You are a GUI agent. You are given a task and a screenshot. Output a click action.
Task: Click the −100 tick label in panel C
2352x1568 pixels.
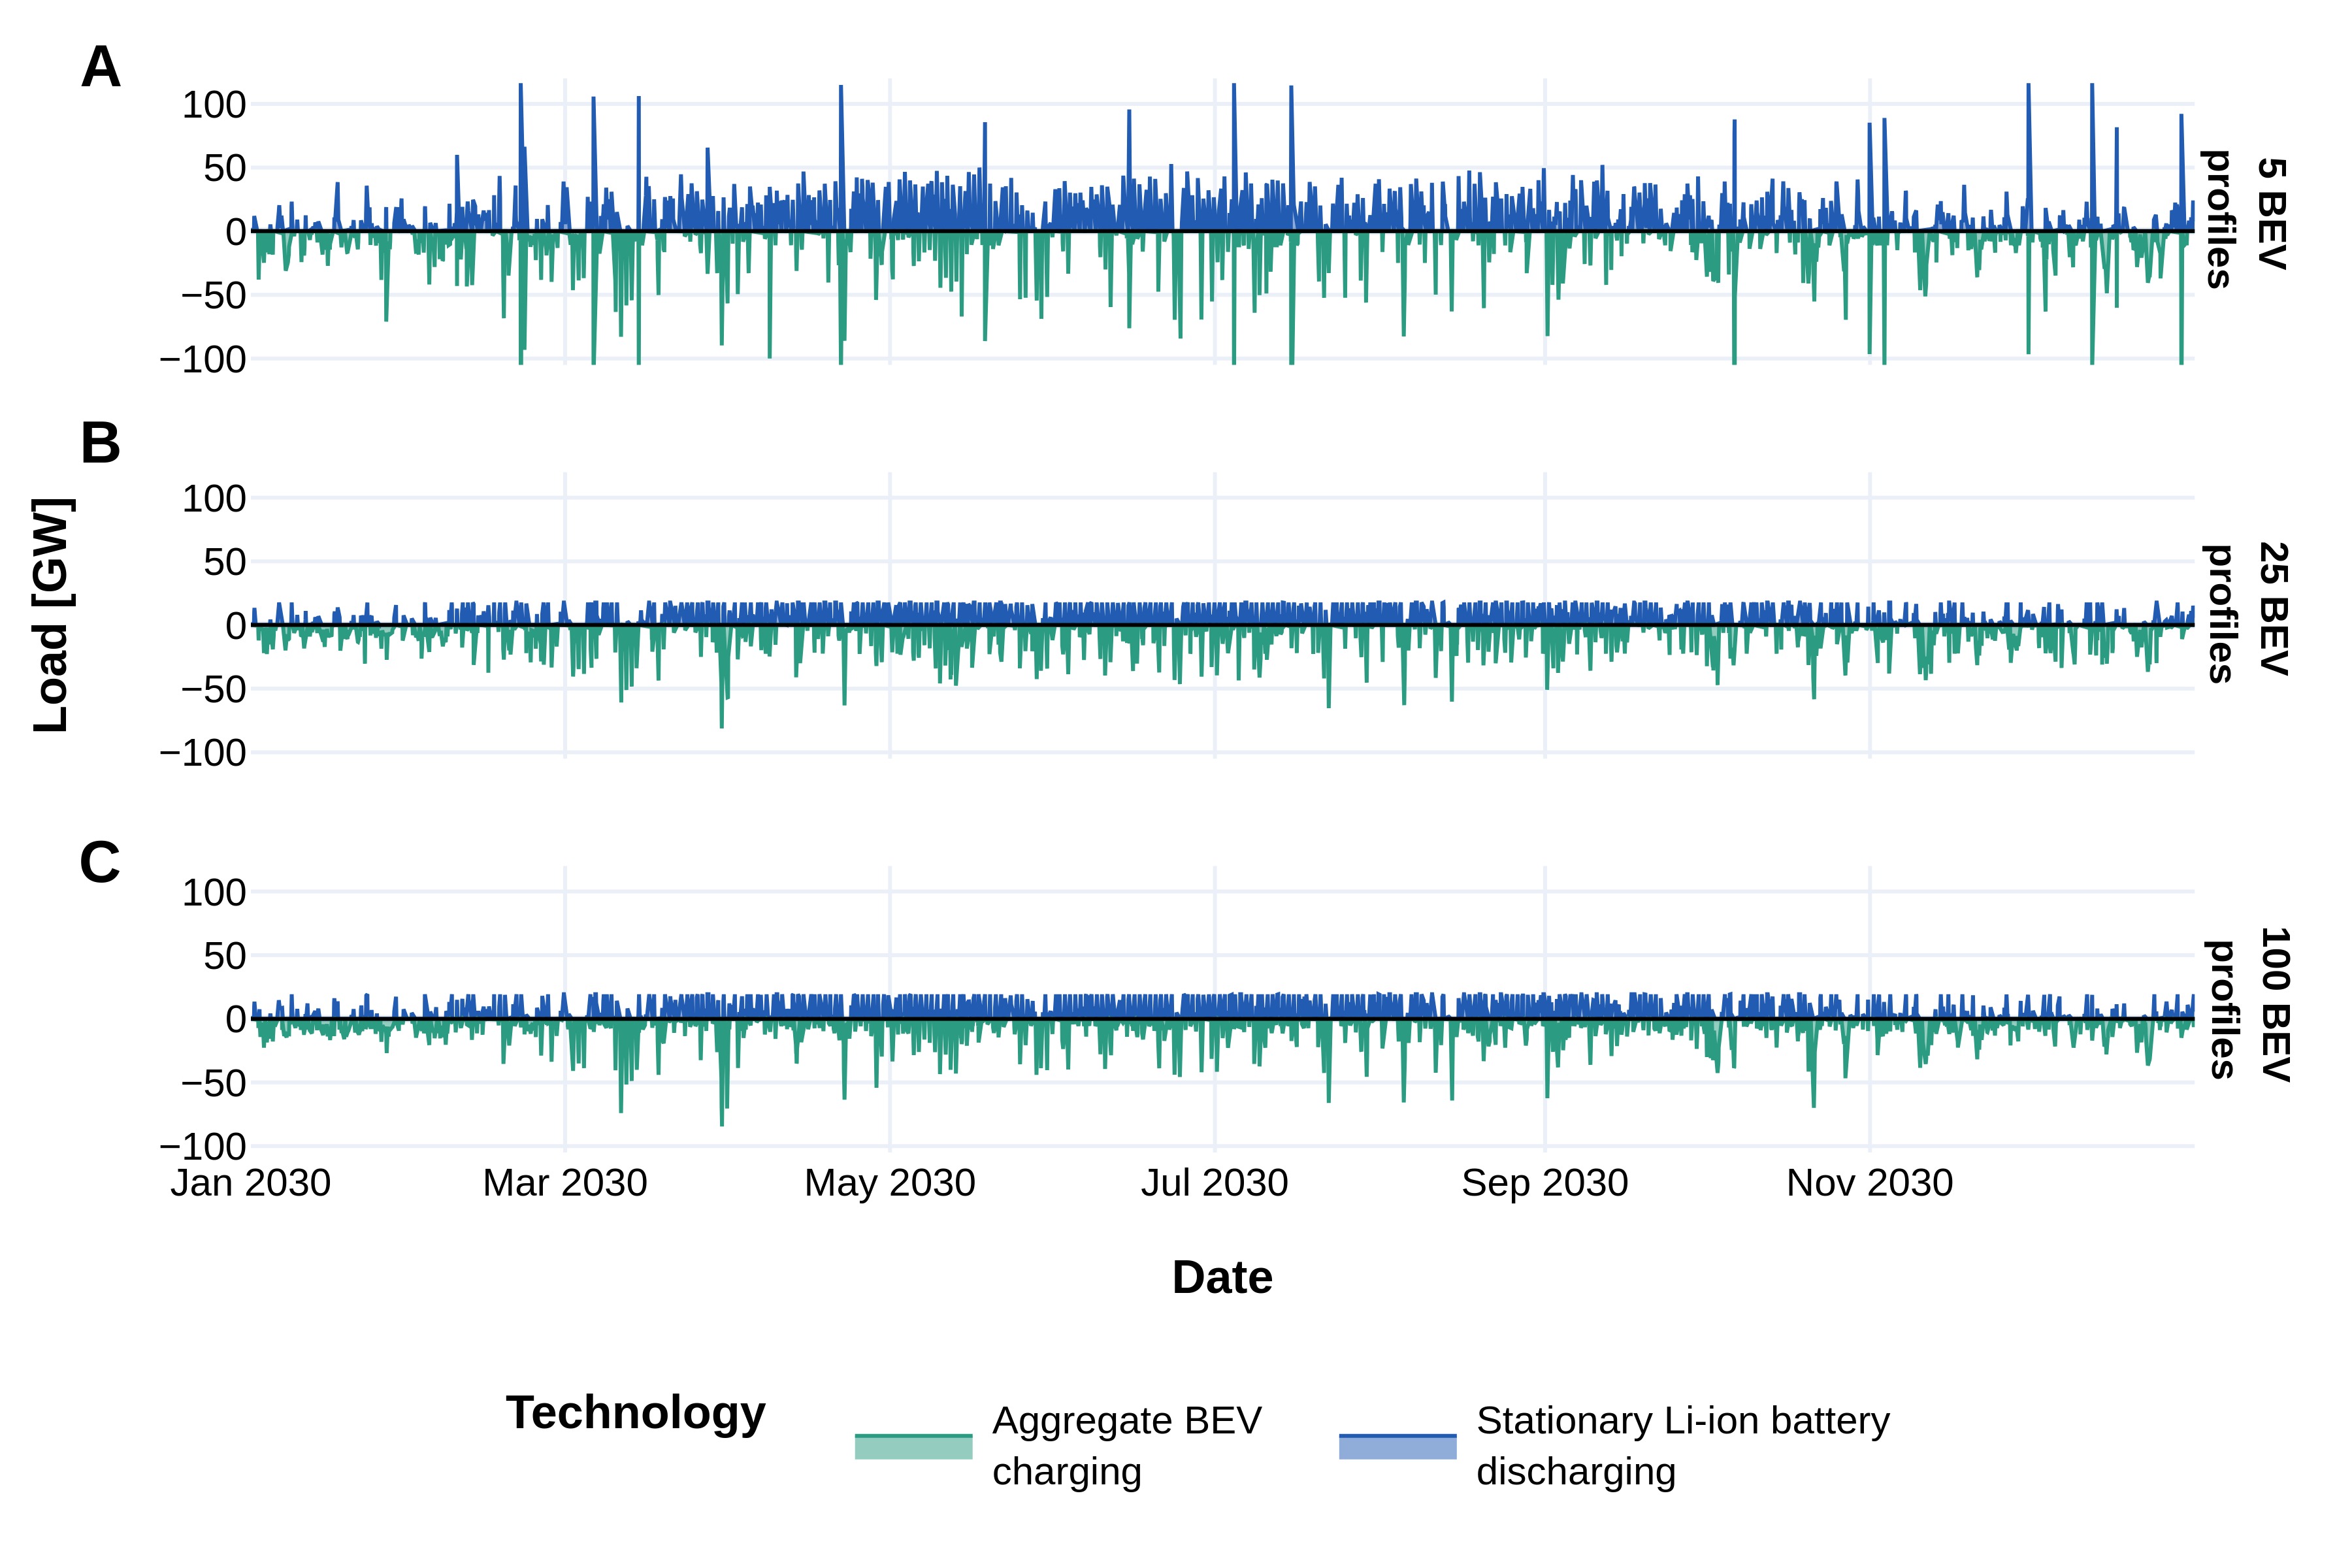203,1146
